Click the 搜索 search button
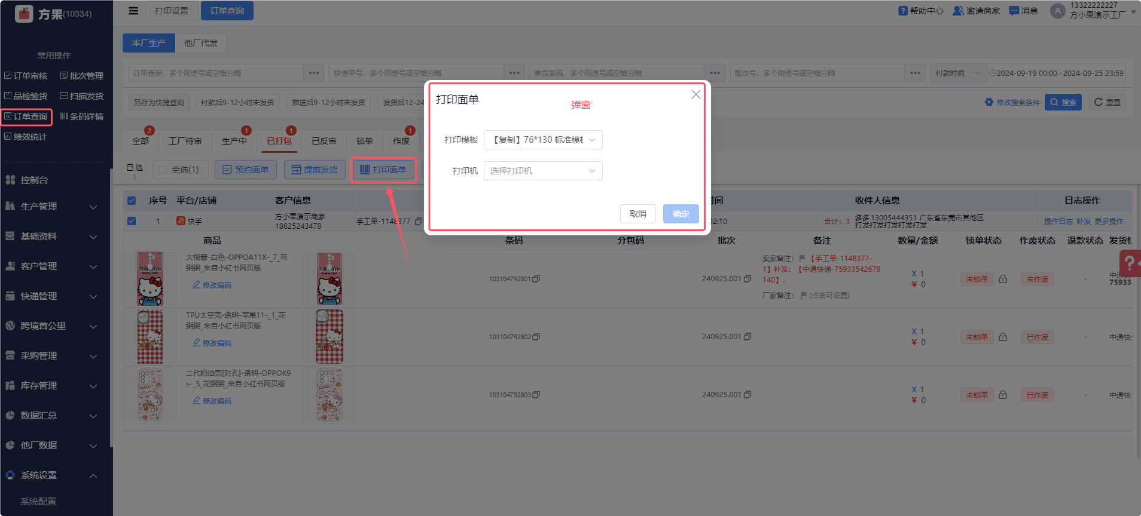 pyautogui.click(x=1063, y=102)
